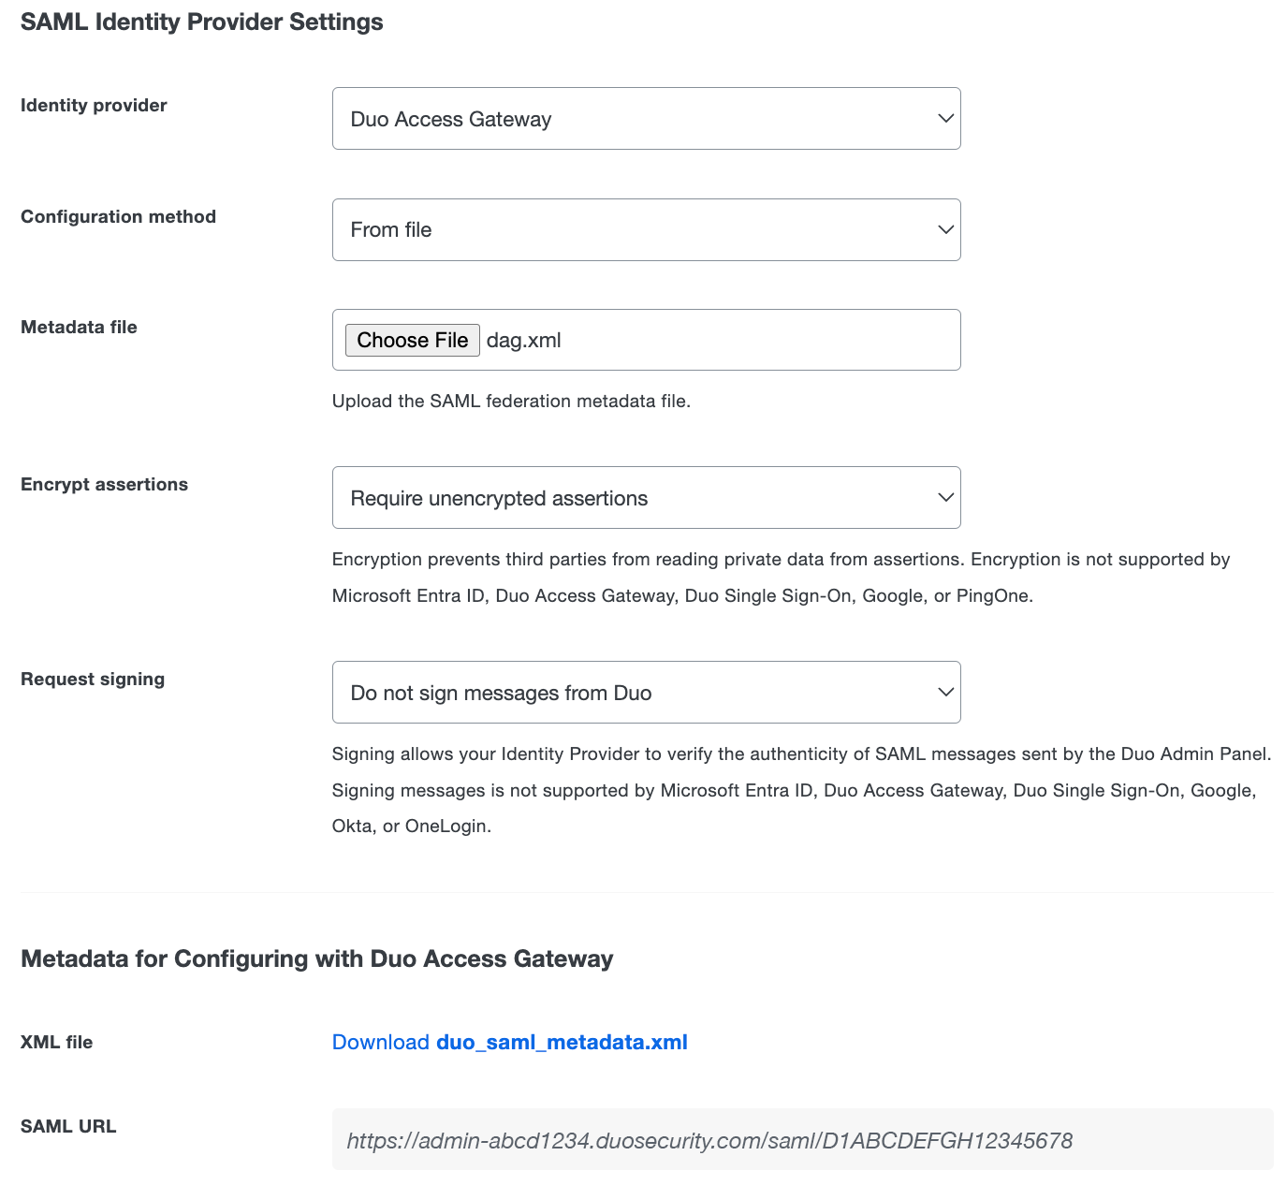Viewport: 1286px width, 1185px height.
Task: Click the Identity provider dropdown chevron
Action: click(944, 118)
